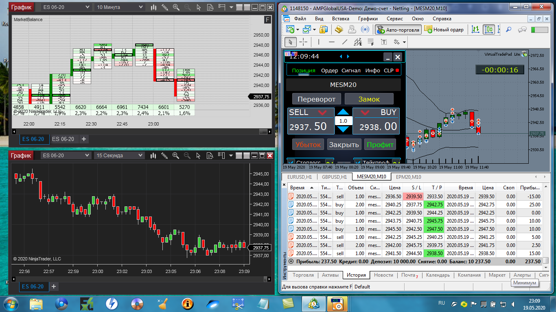
Task: Open the chat bubbles icon
Action: point(522,29)
